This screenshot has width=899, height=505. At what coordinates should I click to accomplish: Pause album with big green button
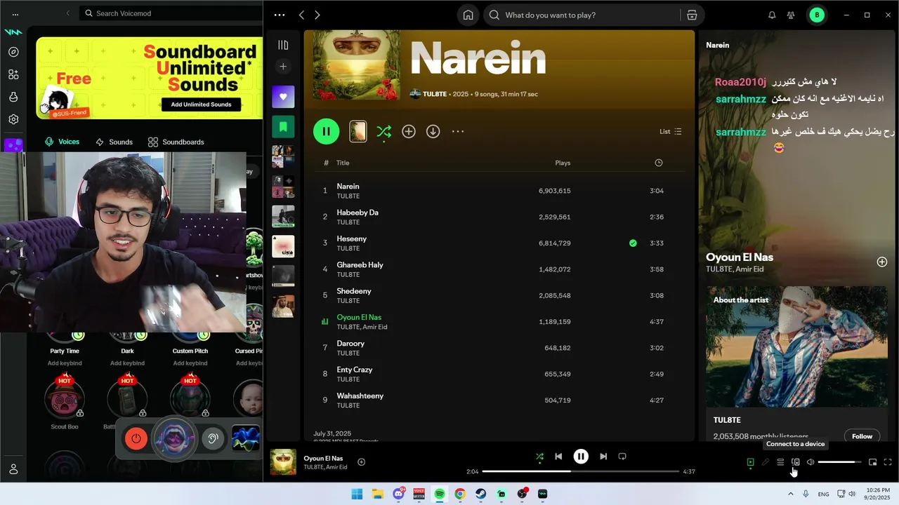coord(326,131)
